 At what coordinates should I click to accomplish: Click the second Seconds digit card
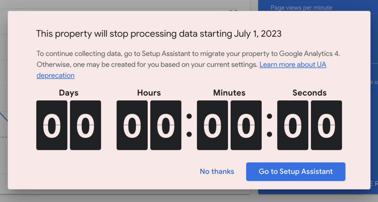click(x=326, y=125)
